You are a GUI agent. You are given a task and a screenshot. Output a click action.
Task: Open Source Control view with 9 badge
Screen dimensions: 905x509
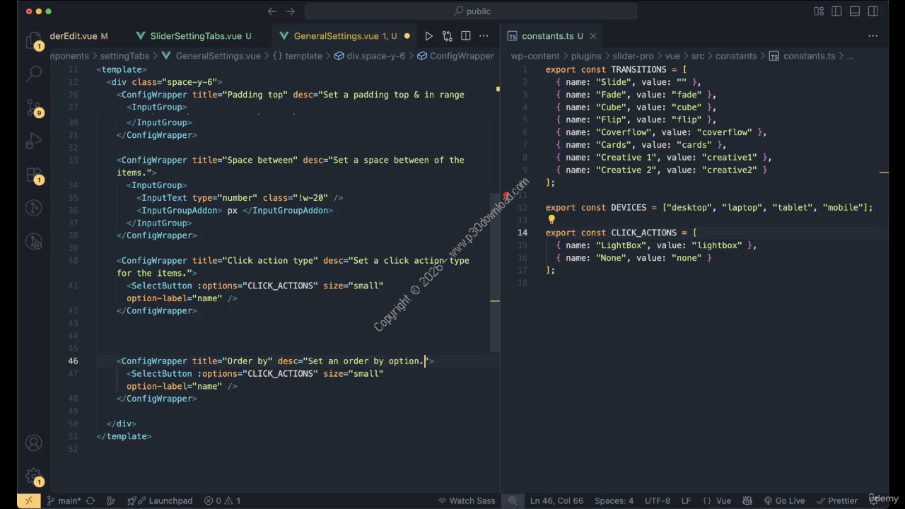[x=33, y=107]
